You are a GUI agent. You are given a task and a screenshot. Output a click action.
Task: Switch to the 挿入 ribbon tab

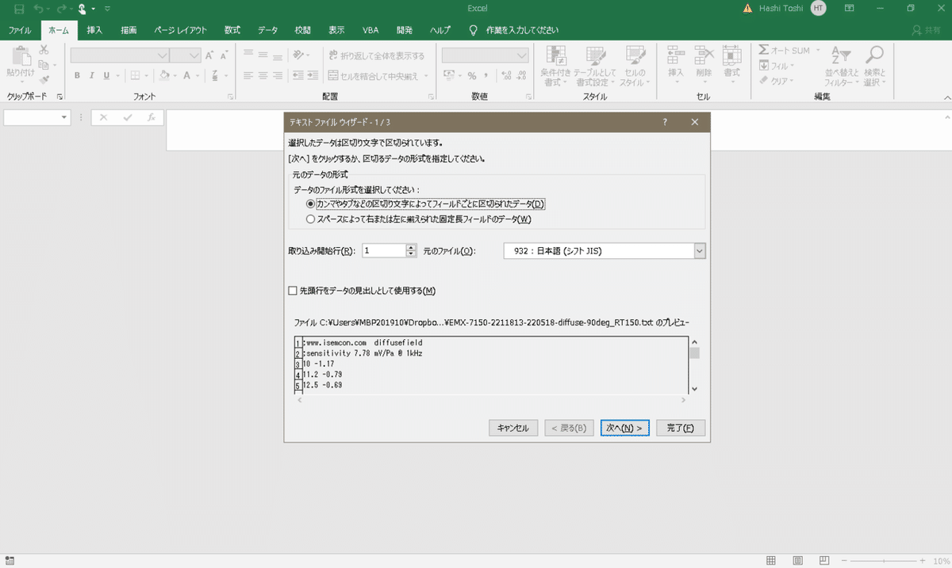[x=94, y=30]
